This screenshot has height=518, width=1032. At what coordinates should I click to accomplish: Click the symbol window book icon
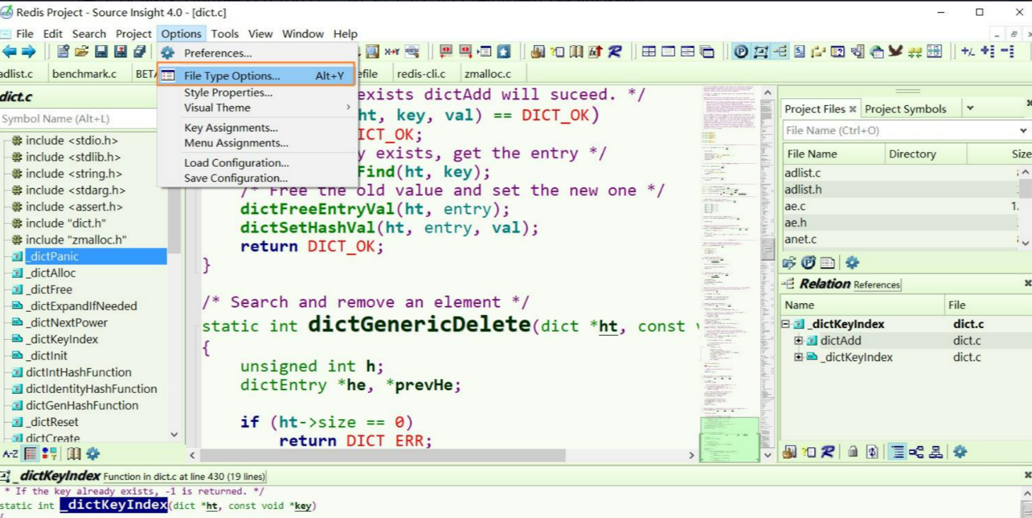tap(74, 454)
